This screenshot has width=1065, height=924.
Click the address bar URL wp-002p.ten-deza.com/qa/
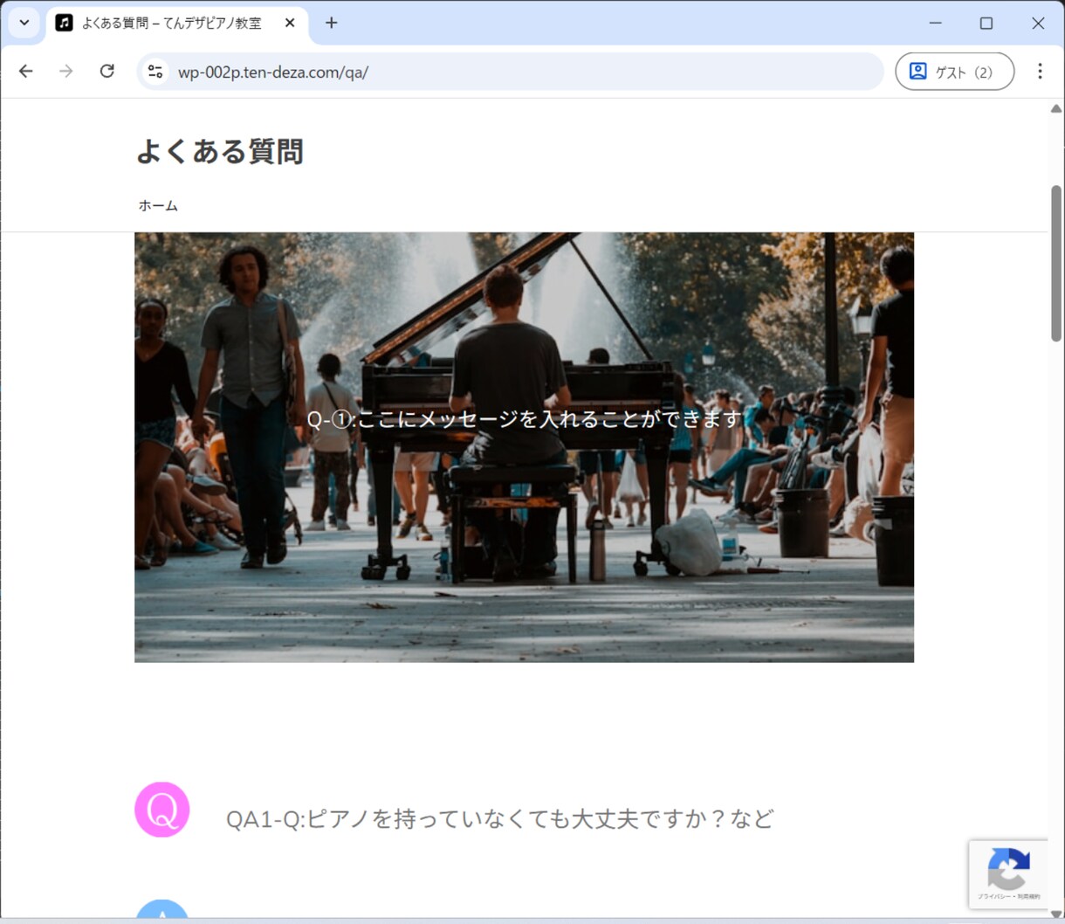273,72
